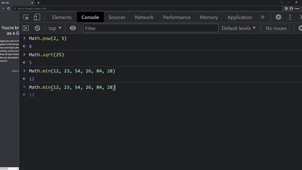Open DevTools three-dot customize menu

pyautogui.click(x=290, y=17)
